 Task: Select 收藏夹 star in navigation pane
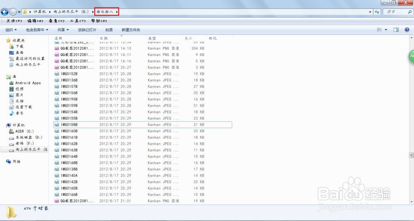coord(8,41)
